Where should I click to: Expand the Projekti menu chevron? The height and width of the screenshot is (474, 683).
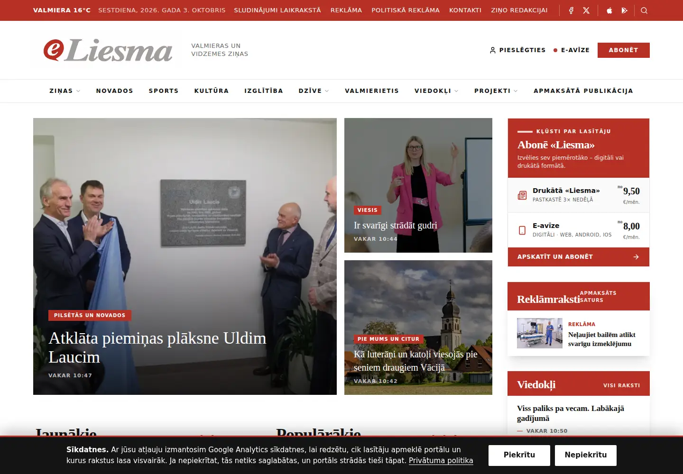pos(516,91)
